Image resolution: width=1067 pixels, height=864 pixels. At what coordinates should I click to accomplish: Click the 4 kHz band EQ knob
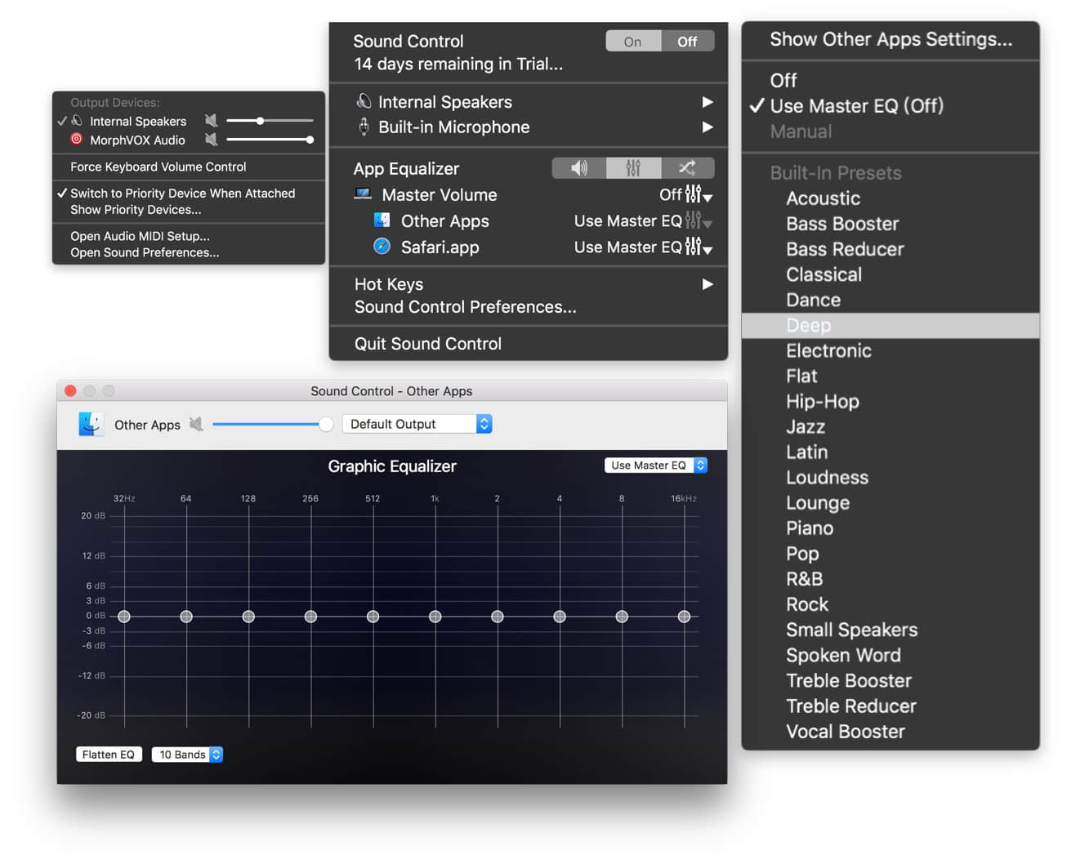click(560, 617)
